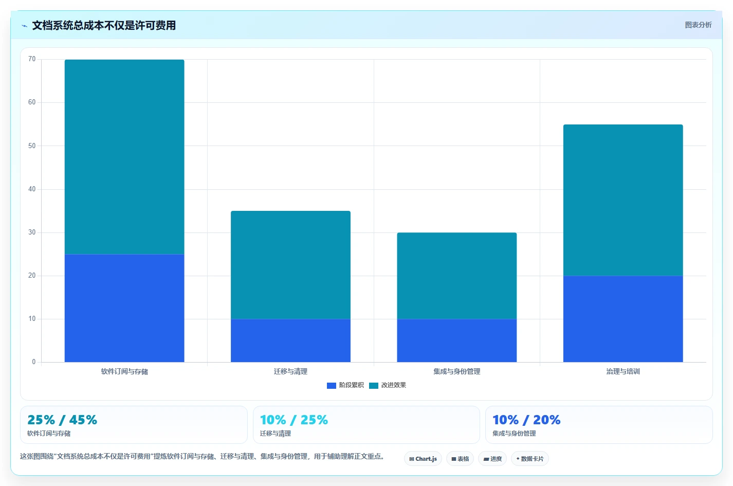The height and width of the screenshot is (486, 733).
Task: Click the y-axis value 10
Action: coord(32,319)
